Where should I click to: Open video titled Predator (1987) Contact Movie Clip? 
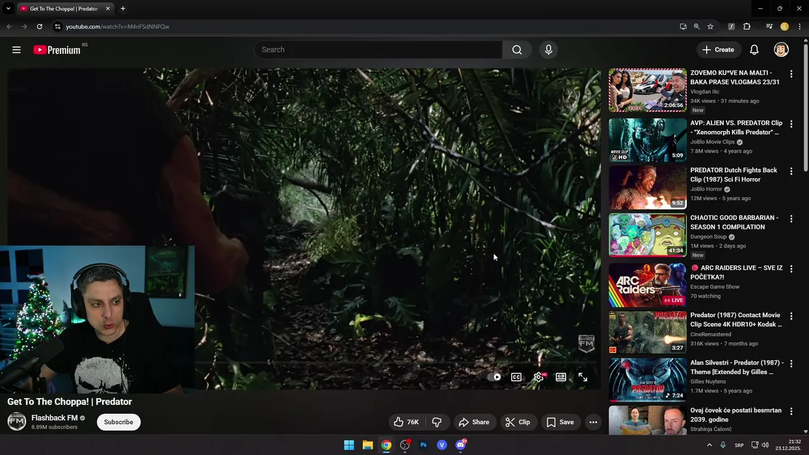[736, 320]
